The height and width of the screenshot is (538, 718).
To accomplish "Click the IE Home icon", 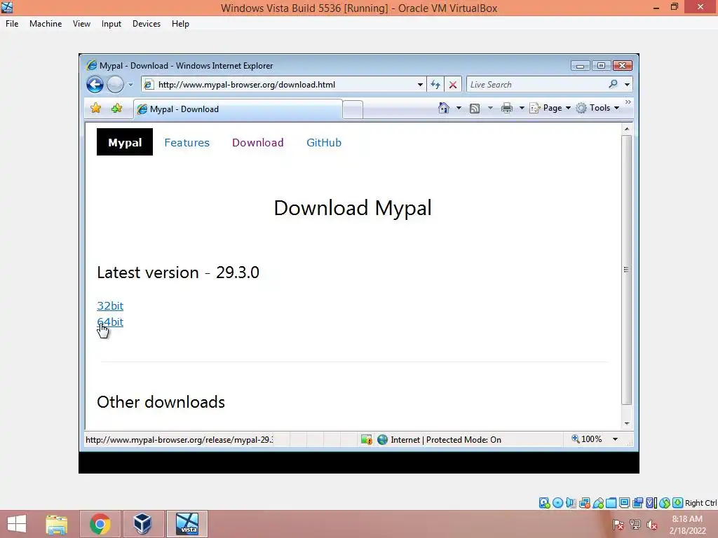I will pyautogui.click(x=443, y=108).
